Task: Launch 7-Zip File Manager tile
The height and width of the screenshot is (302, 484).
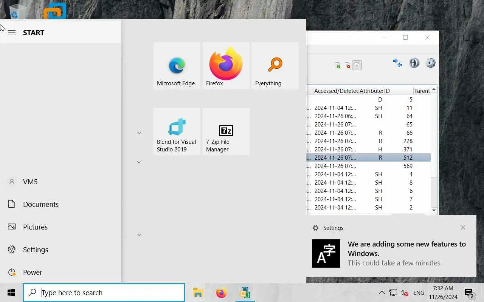Action: (226, 131)
